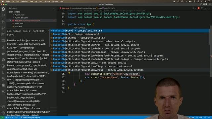Open Explorer Views and More Actions ellipsis
This screenshot has height=119, width=212.
tap(54, 8)
